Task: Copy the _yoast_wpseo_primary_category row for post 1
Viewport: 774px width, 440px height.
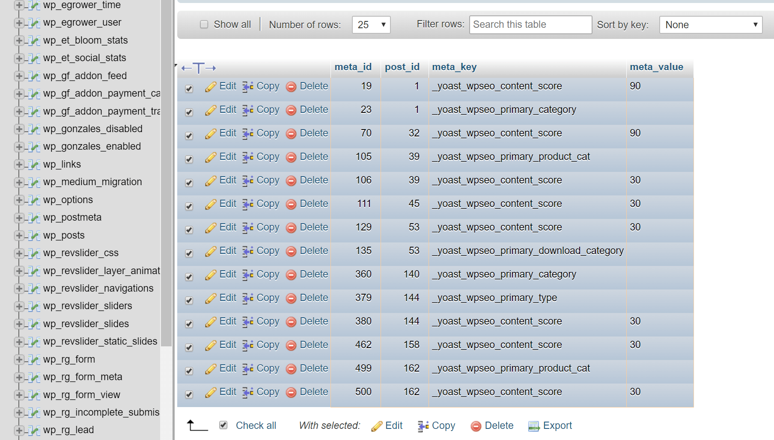Action: (x=268, y=109)
